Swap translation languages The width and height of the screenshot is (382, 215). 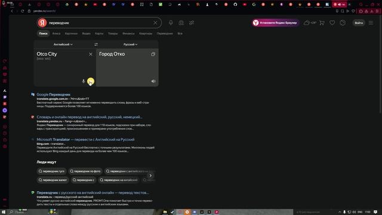[x=96, y=44]
